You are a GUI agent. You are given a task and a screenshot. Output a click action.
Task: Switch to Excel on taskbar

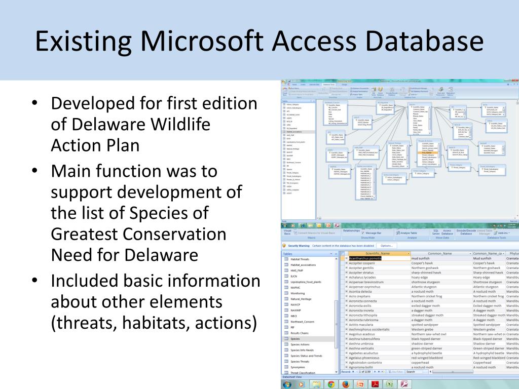click(389, 384)
